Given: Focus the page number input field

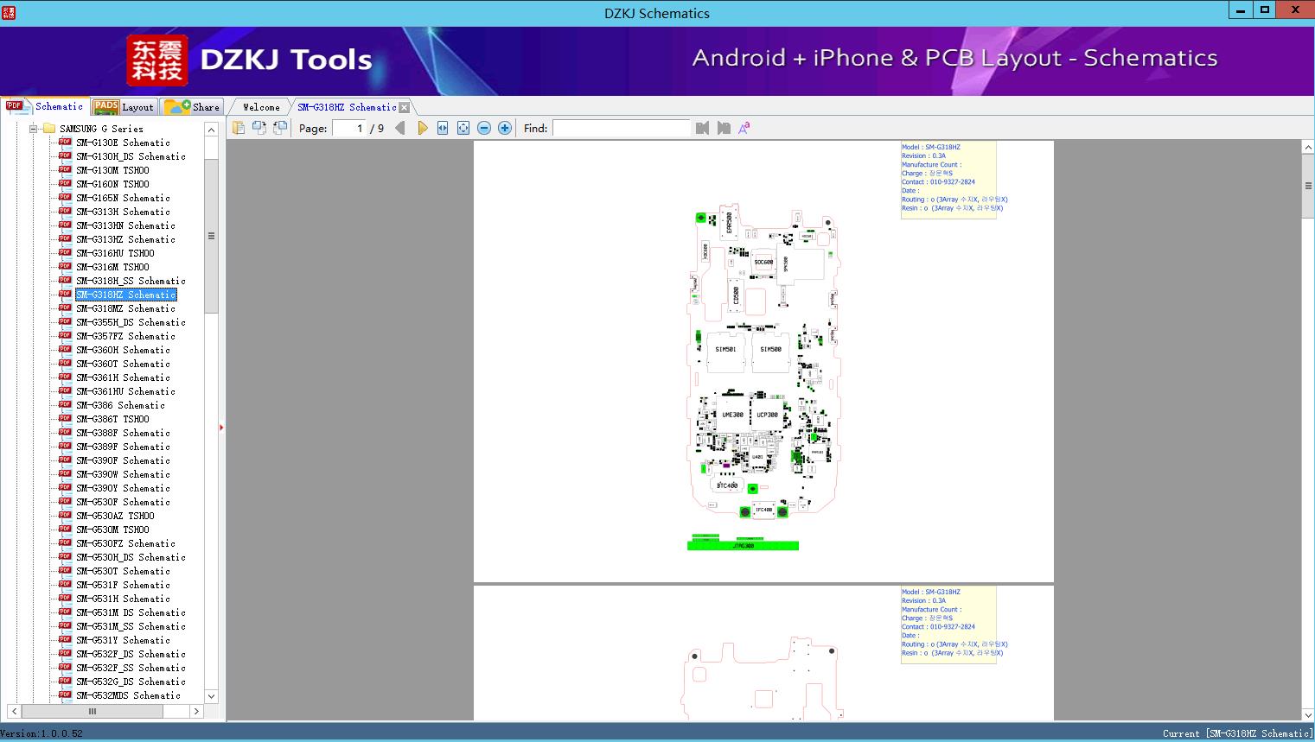Looking at the screenshot, I should 349,128.
